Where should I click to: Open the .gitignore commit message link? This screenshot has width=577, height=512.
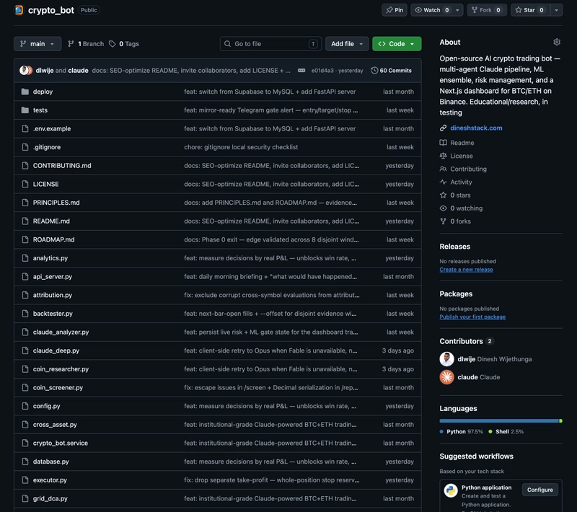[x=241, y=147]
